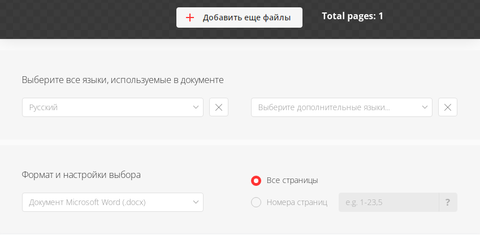Open the Русский language dropdown

point(113,107)
